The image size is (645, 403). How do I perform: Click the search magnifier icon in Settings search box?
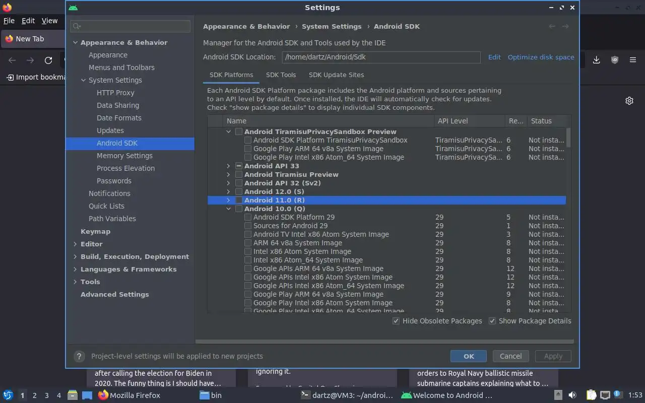pyautogui.click(x=77, y=26)
